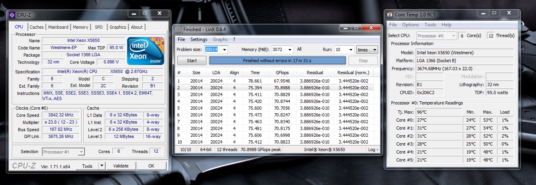The image size is (536, 185).
Task: Click the Problem size field showing 20014
Action: [x=212, y=49]
